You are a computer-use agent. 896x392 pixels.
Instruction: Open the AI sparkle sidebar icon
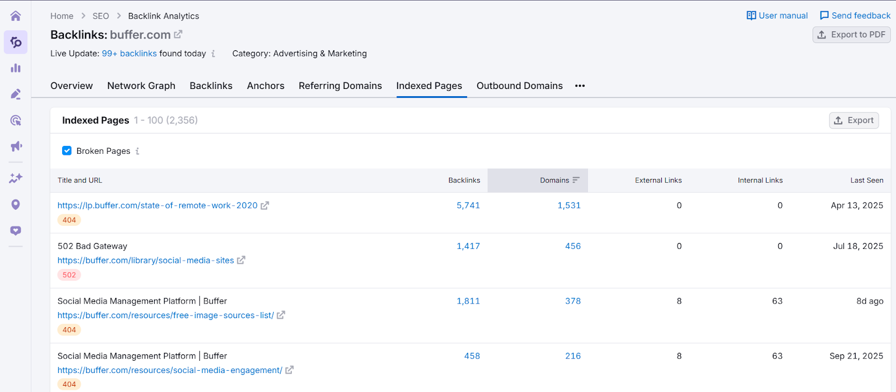click(16, 178)
